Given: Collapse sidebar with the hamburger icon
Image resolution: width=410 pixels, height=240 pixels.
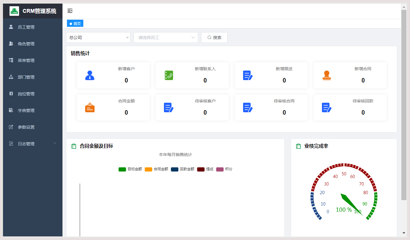Looking at the screenshot, I should 70,11.
